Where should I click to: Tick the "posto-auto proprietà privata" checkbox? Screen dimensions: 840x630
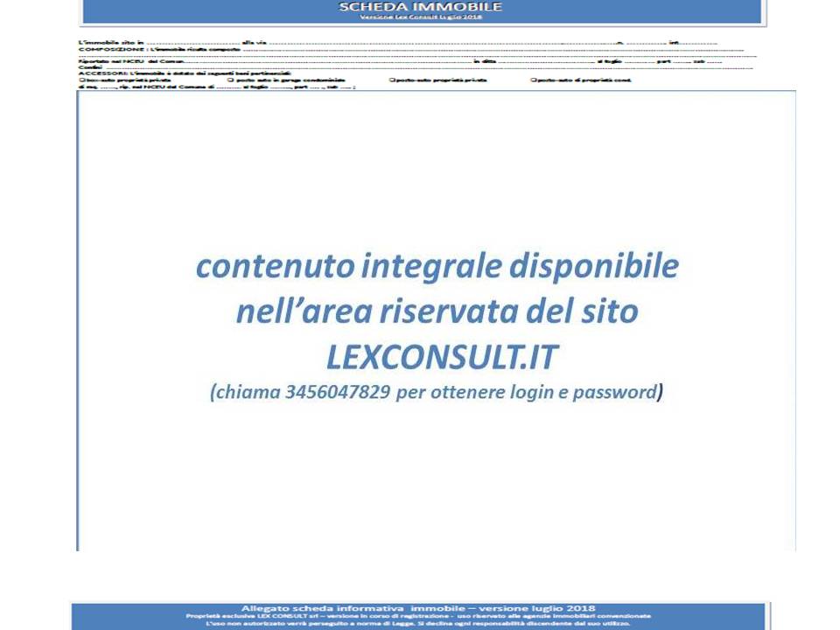coord(391,80)
